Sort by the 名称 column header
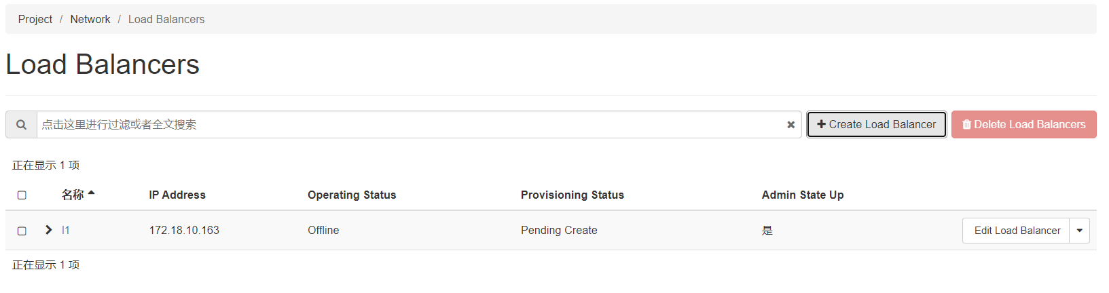The width and height of the screenshot is (1109, 293). 73,195
